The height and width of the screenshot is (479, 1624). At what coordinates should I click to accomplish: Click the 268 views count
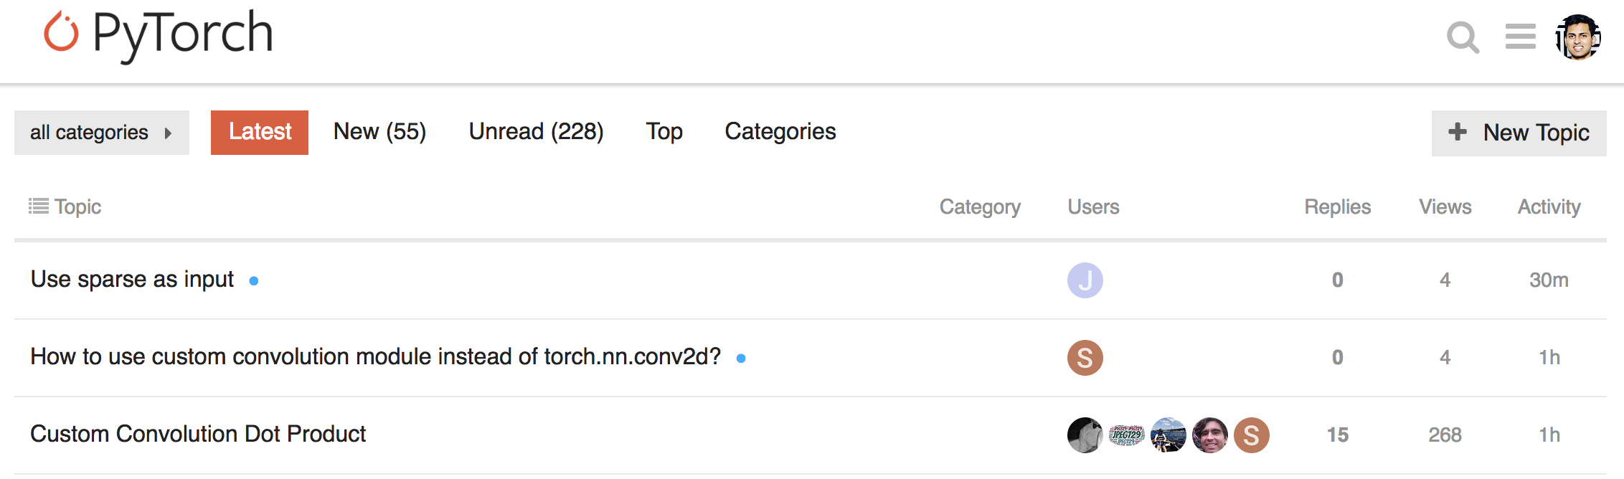click(1447, 434)
